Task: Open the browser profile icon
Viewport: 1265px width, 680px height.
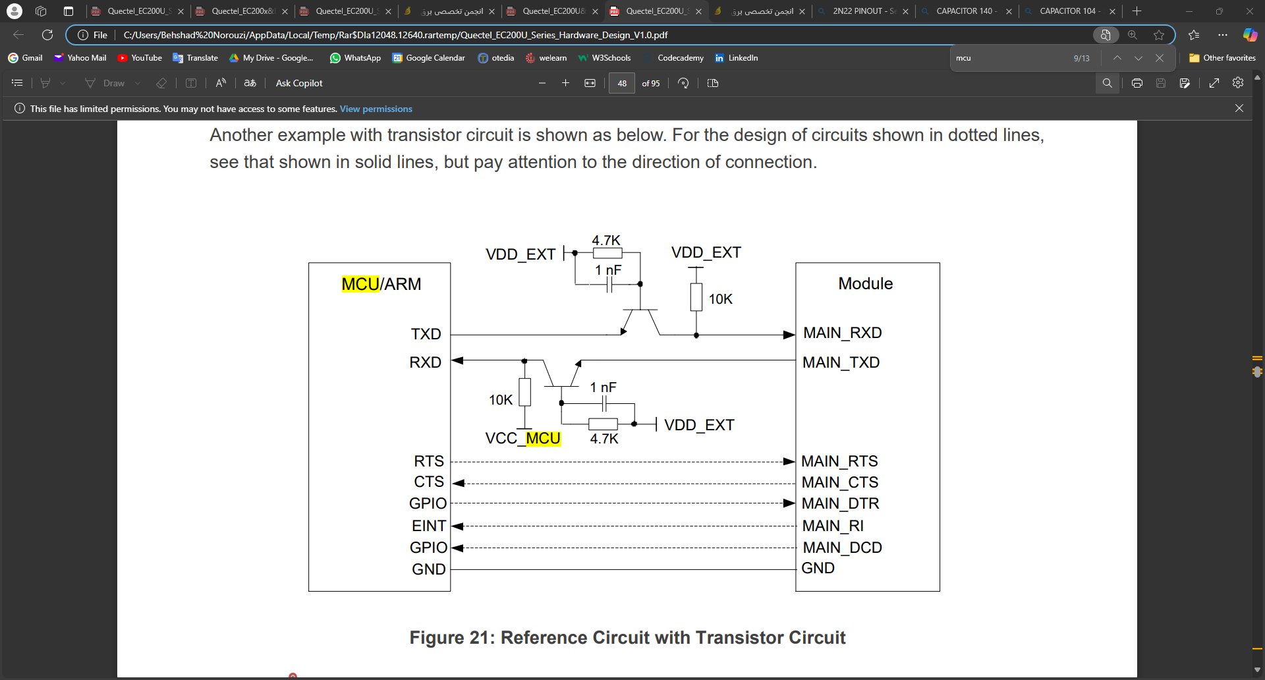Action: 14,11
